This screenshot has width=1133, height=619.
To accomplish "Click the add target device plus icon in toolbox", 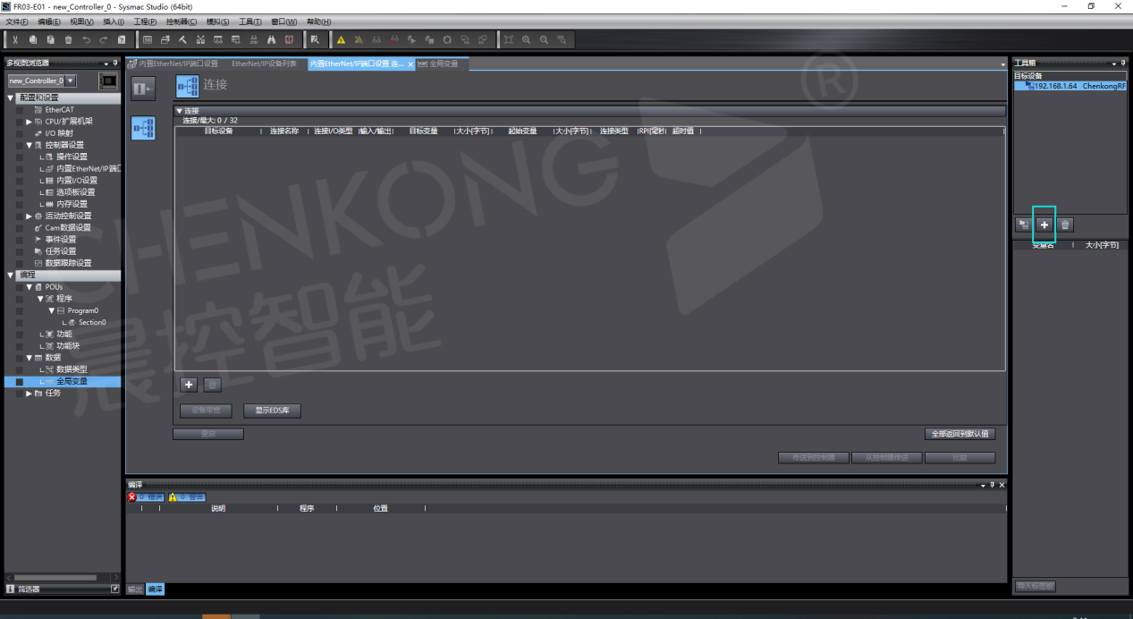I will [1044, 225].
